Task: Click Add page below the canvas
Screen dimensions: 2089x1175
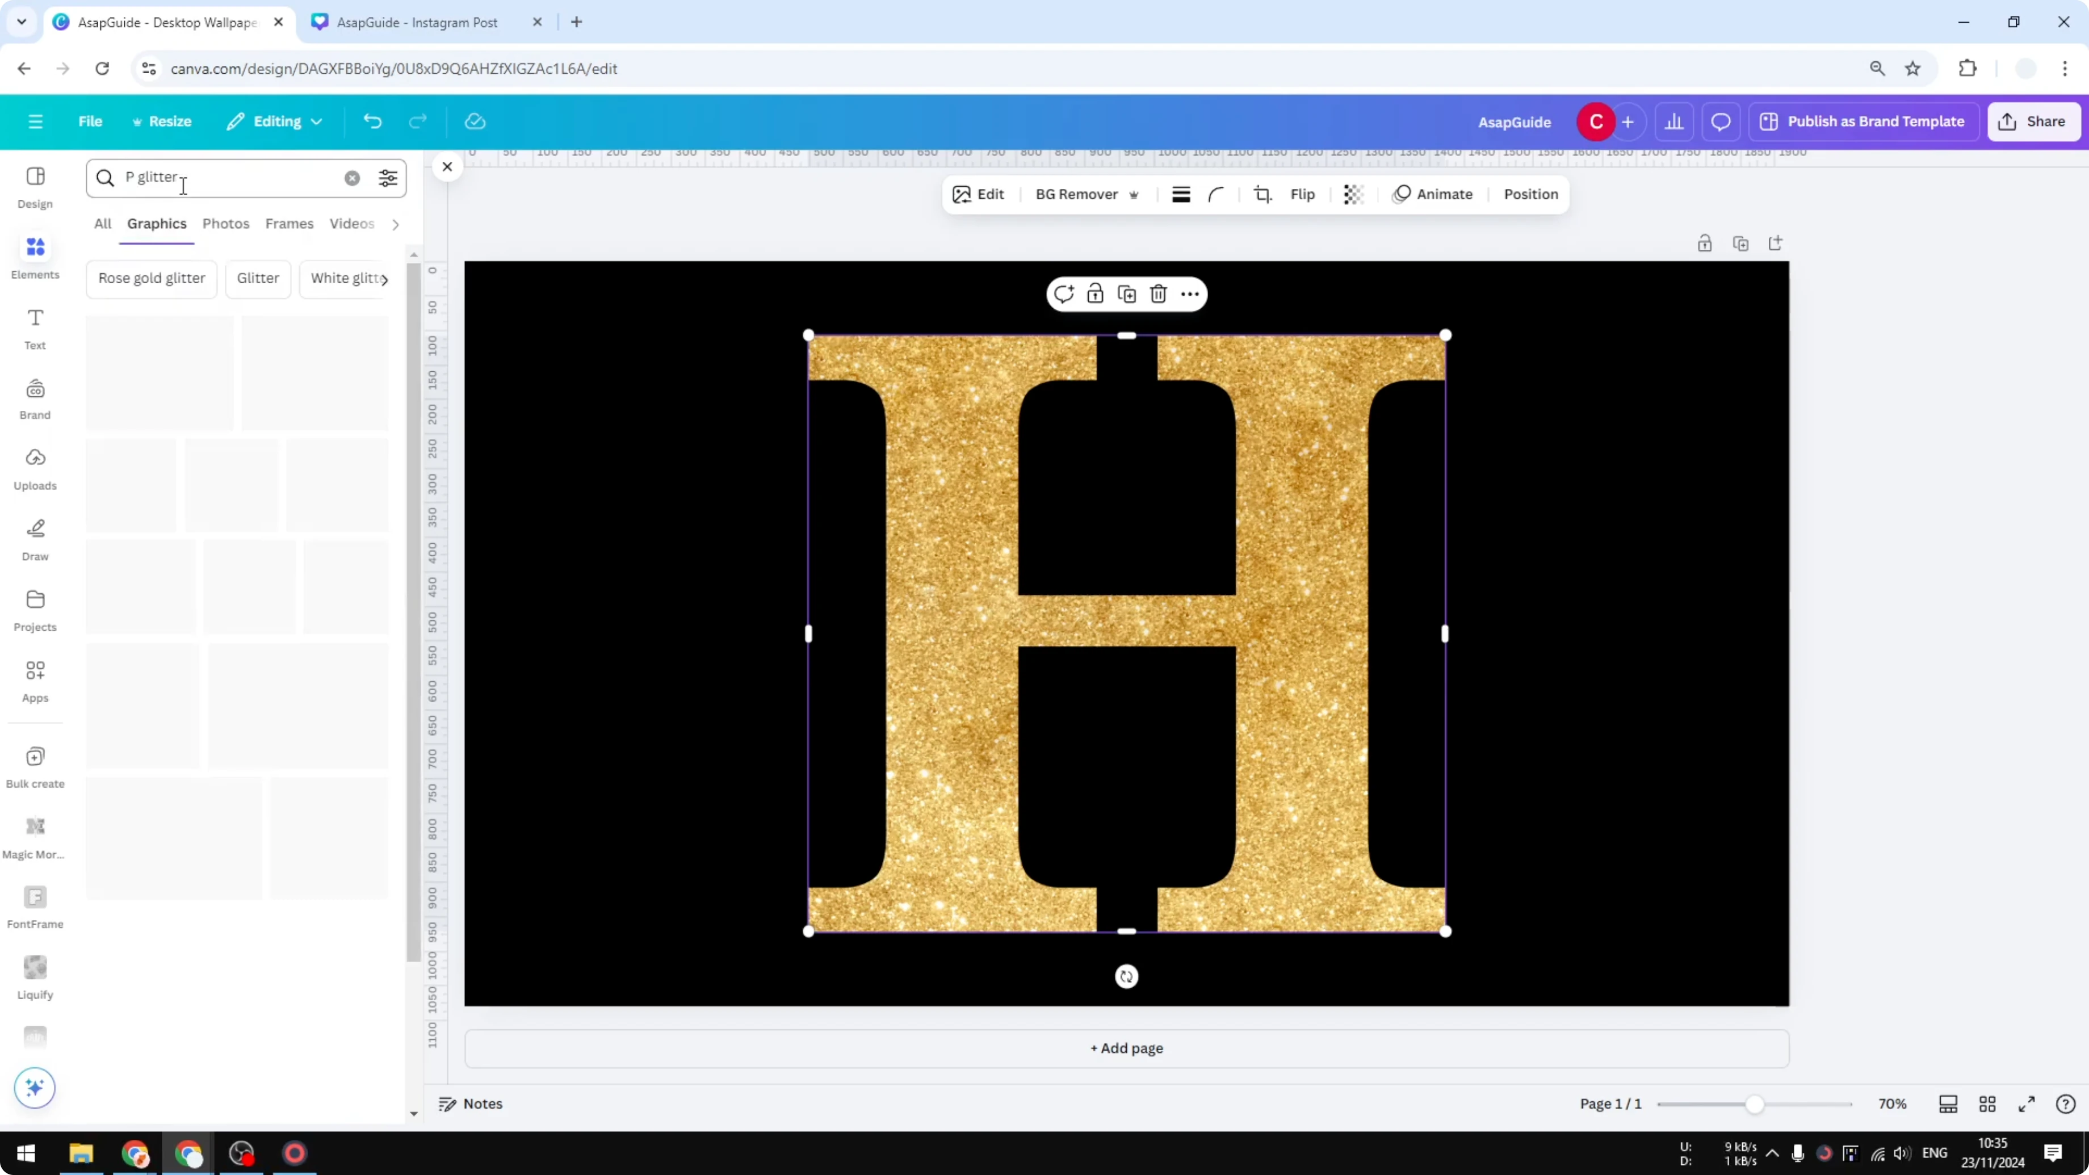Action: (x=1126, y=1048)
